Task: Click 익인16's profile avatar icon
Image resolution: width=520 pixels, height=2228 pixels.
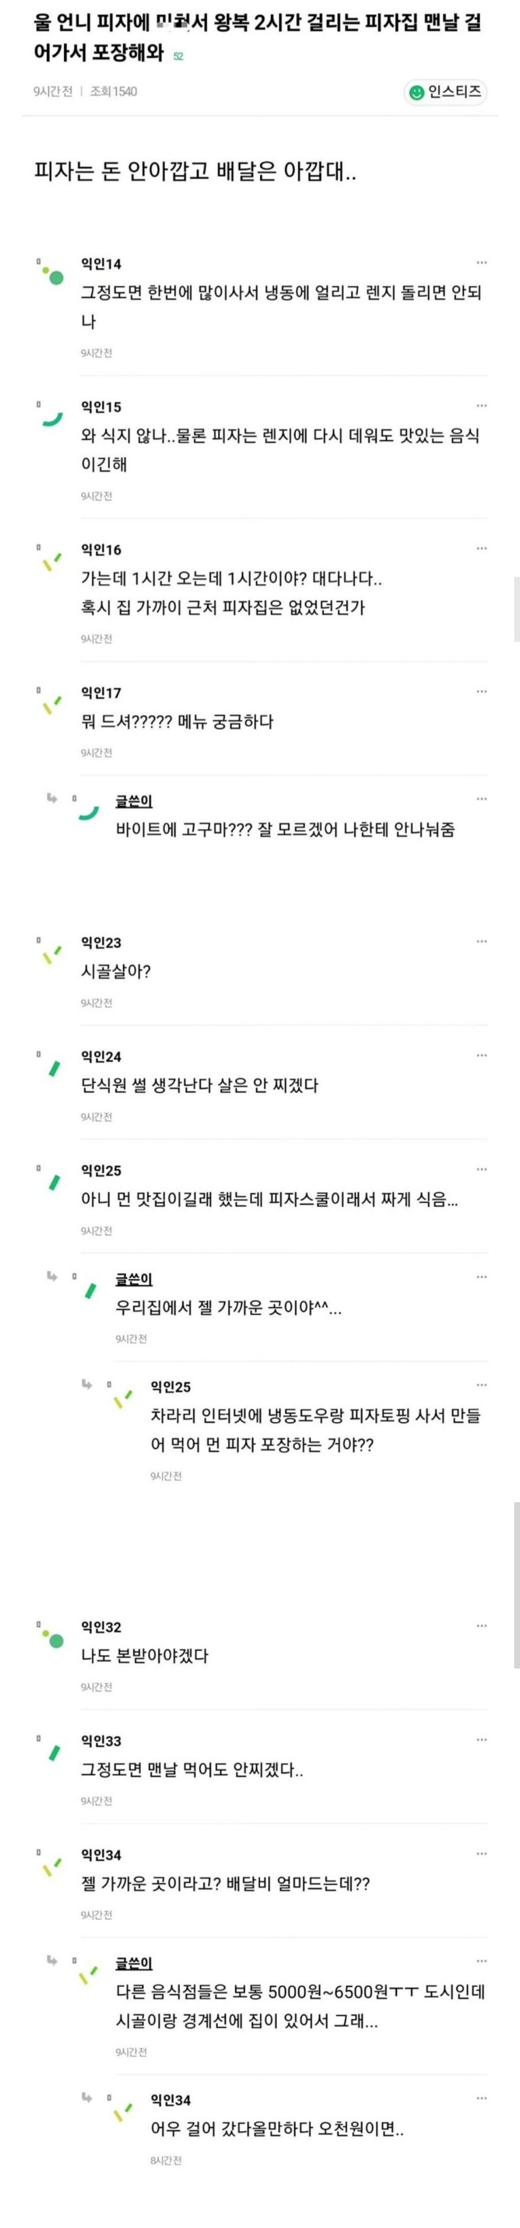Action: point(53,563)
